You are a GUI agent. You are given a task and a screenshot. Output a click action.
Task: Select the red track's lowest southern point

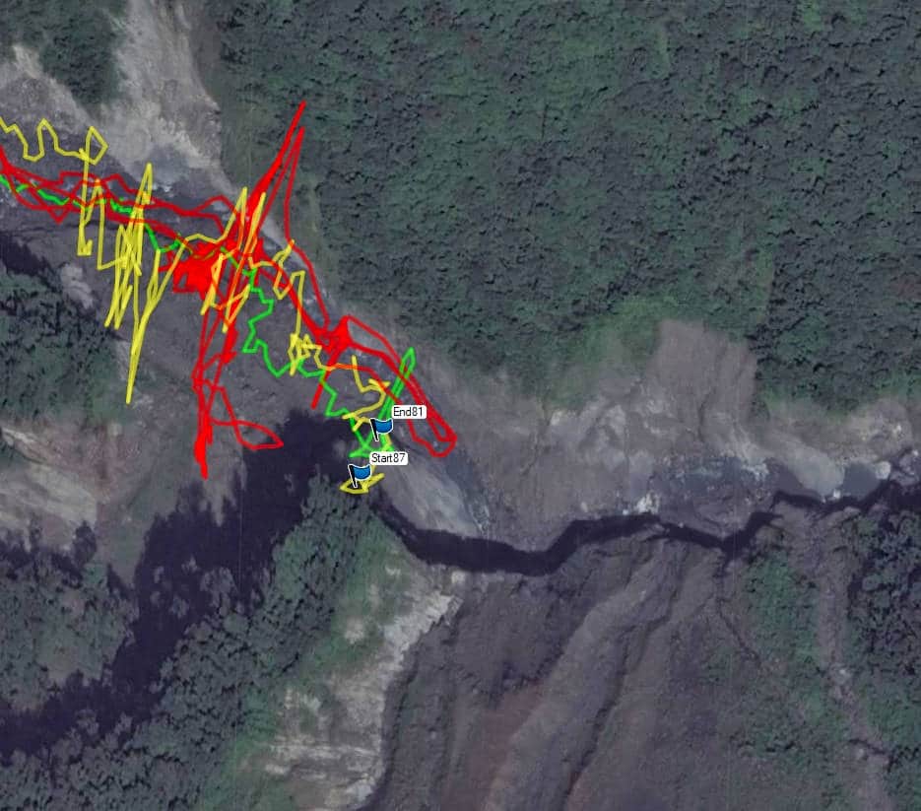pyautogui.click(x=205, y=474)
